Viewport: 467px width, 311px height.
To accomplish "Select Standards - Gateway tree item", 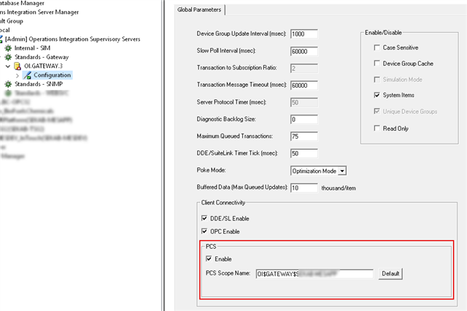I will tap(42, 57).
